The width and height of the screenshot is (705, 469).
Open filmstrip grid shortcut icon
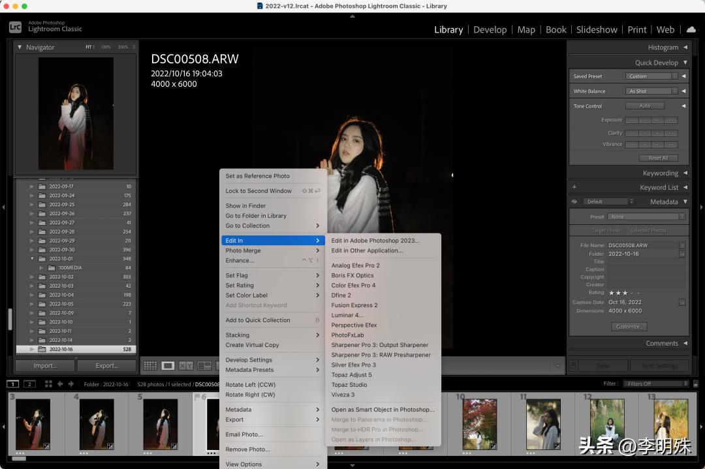click(47, 384)
